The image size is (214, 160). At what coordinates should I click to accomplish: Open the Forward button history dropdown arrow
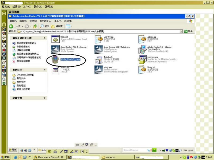[x=31, y=26]
